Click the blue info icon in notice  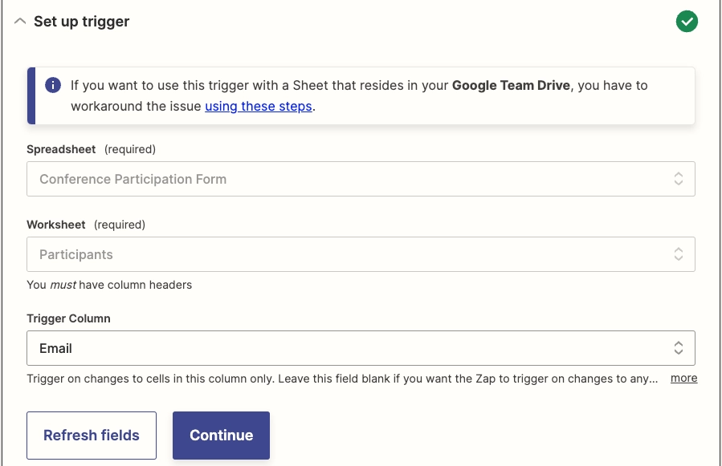coord(53,85)
